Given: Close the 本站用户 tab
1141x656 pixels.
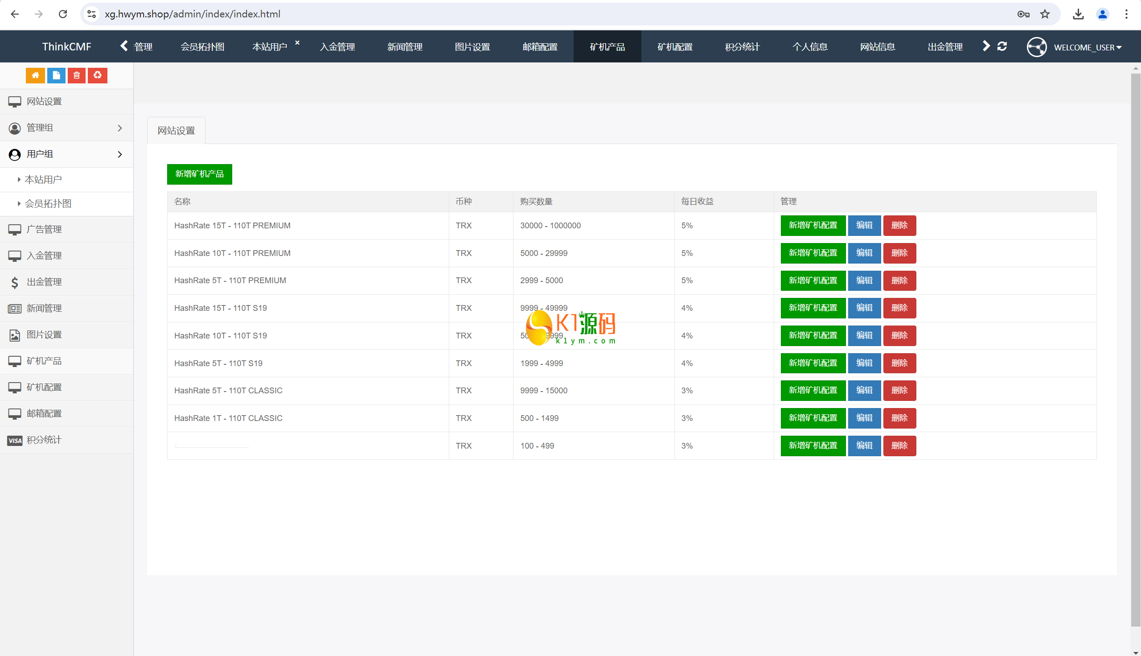Looking at the screenshot, I should tap(297, 43).
